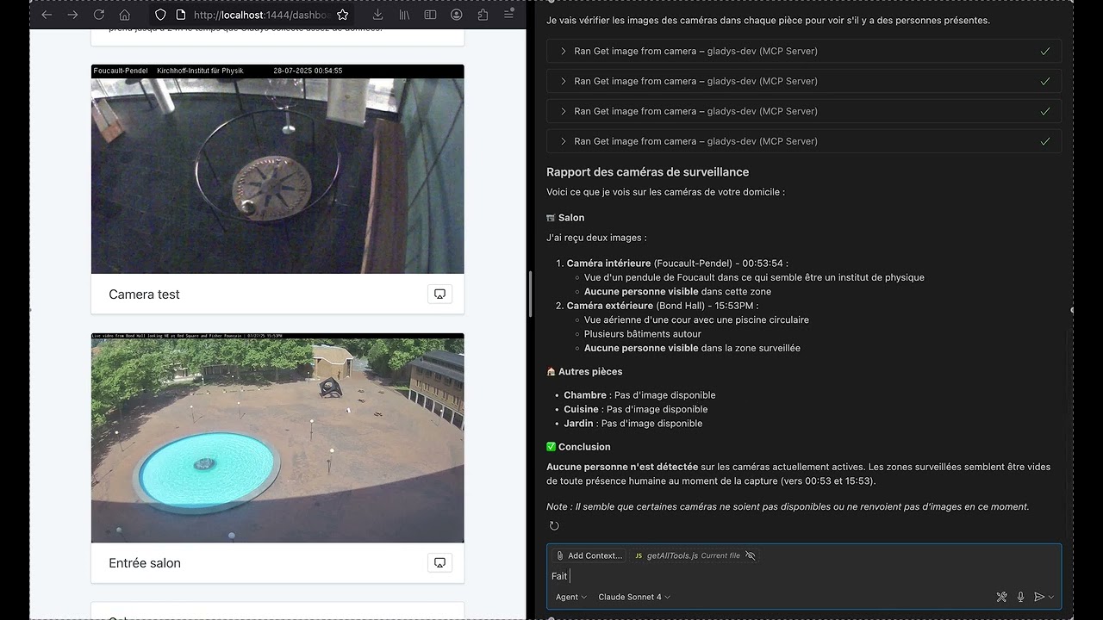
Task: Click the Foucault-Pendel camera image
Action: coord(277,169)
